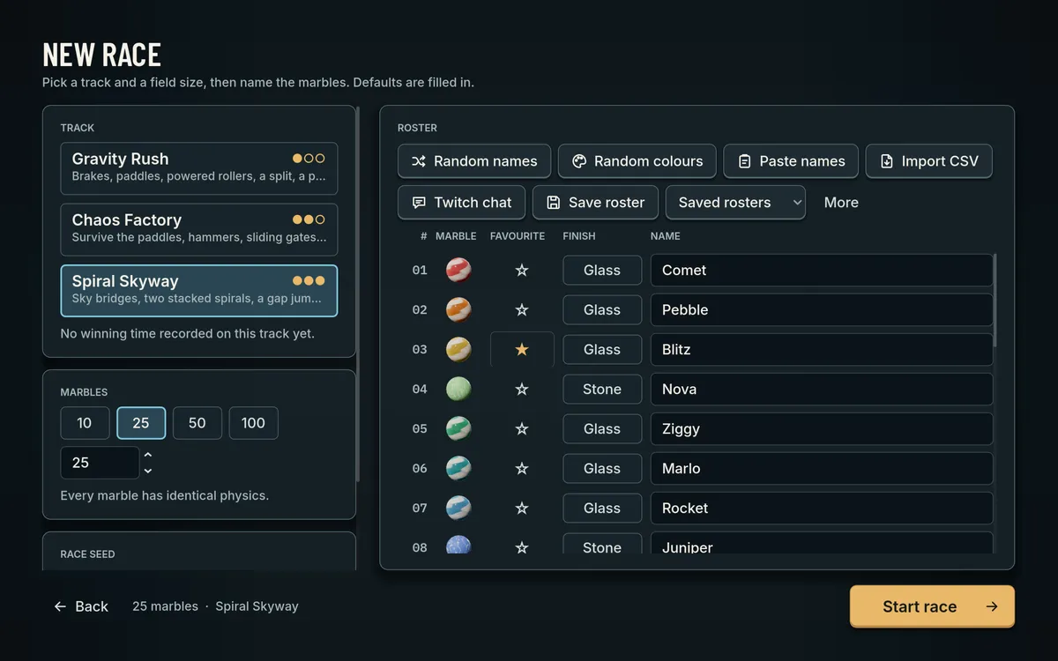Favourite the Rocket marble star
Viewport: 1058px width, 661px height.
pyautogui.click(x=522, y=509)
